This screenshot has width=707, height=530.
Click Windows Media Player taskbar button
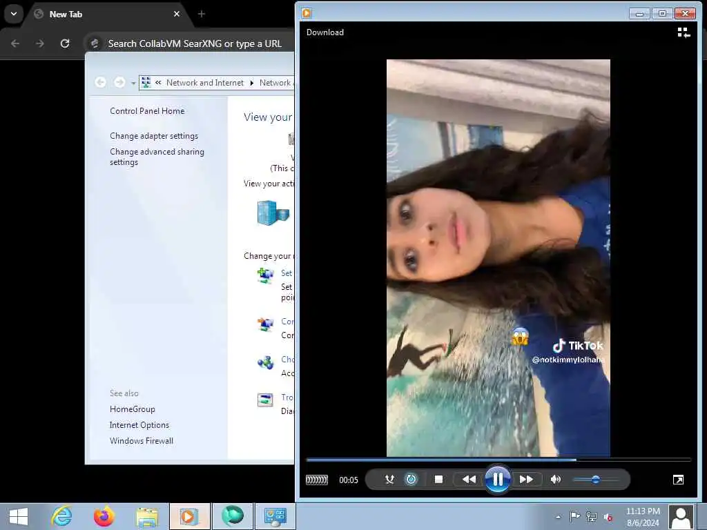point(189,516)
